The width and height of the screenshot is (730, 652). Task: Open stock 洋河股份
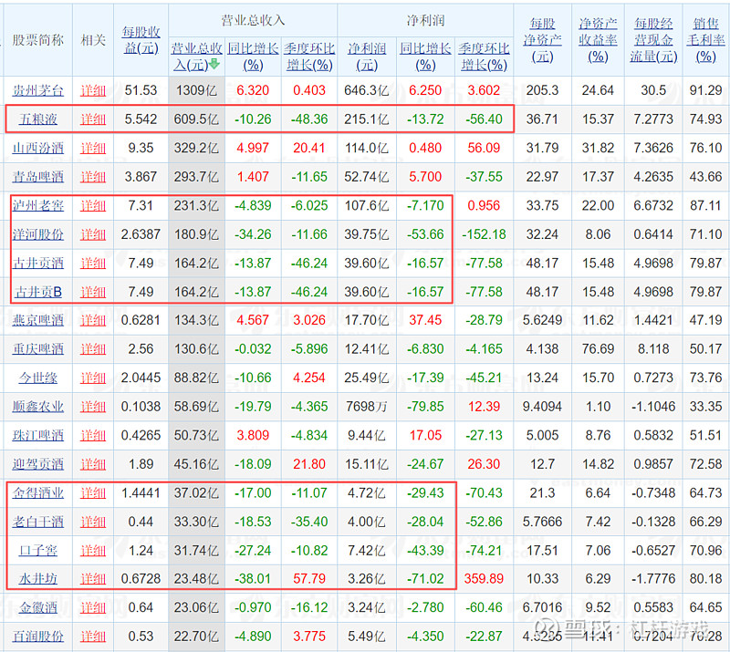pos(37,234)
